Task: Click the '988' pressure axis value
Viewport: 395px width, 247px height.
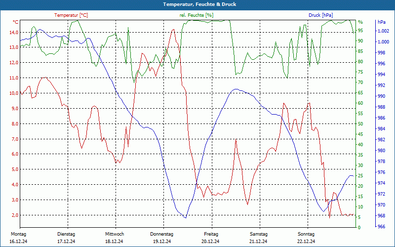Action: [x=381, y=107]
